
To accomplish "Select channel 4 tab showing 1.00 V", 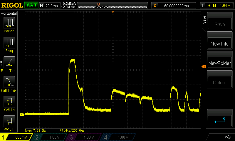I will 118,137.
